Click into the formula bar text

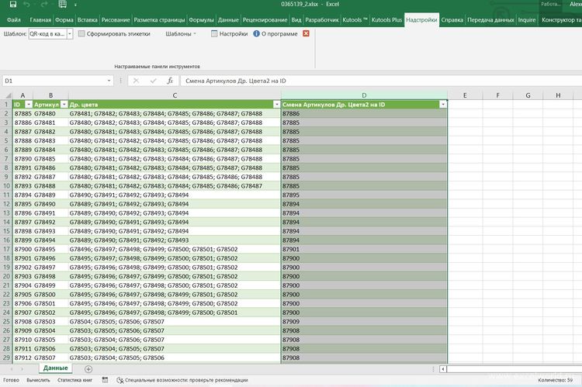pyautogui.click(x=381, y=81)
